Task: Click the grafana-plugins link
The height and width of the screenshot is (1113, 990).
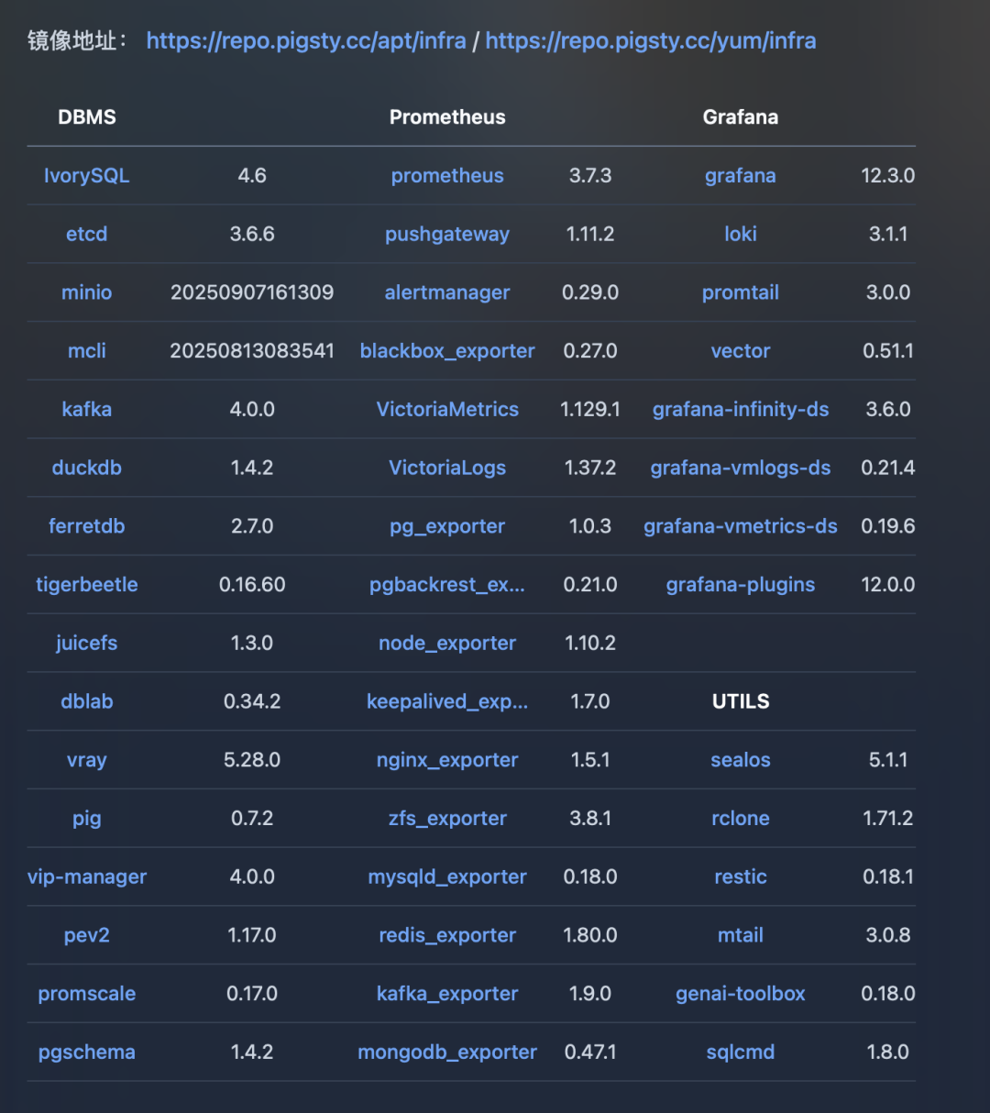Action: pyautogui.click(x=741, y=585)
